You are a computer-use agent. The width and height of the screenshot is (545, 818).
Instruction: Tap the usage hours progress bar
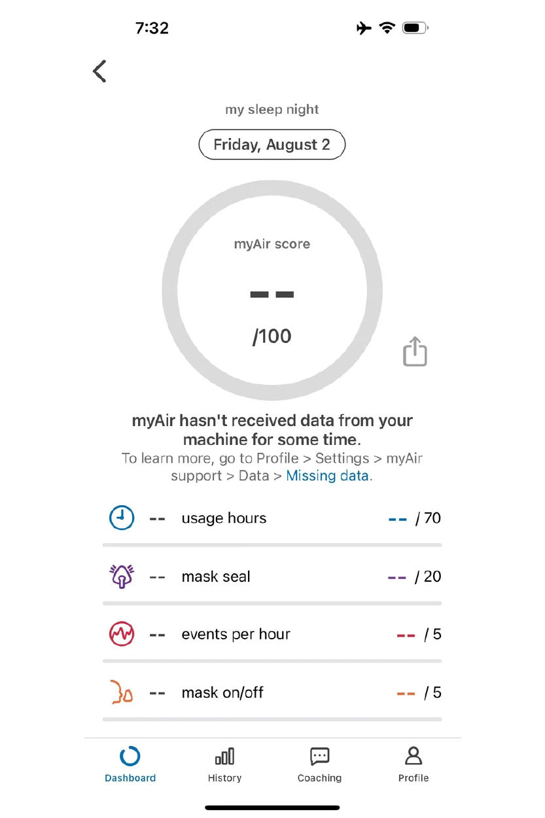(272, 544)
